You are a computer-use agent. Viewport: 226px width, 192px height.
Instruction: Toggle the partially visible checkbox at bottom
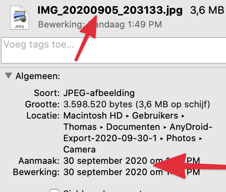tap(54, 190)
